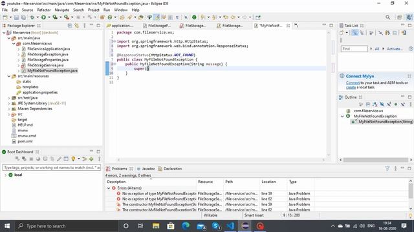
Task: Click the Save All toolbar icon
Action: (23, 17)
